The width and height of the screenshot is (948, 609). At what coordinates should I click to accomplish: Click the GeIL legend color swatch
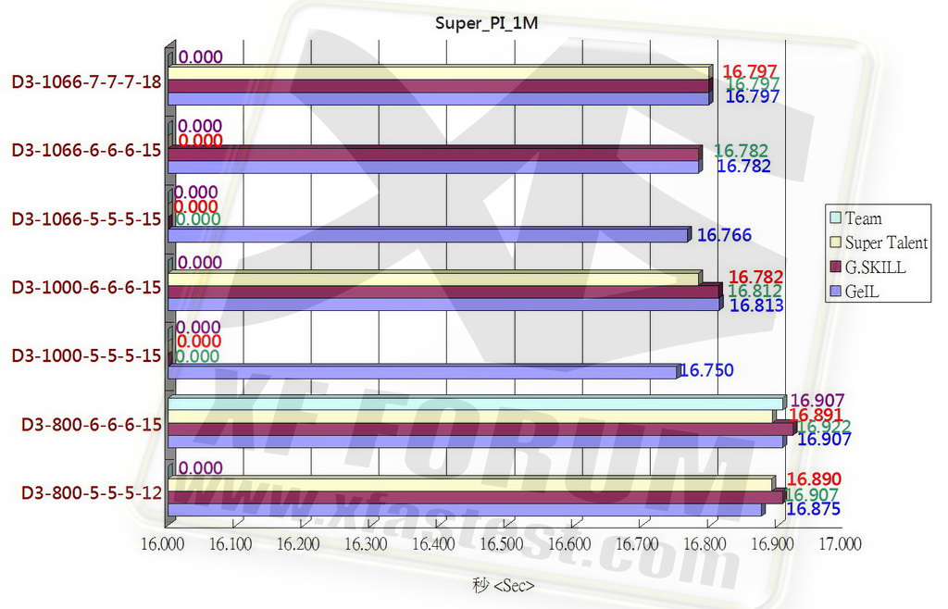coord(834,292)
